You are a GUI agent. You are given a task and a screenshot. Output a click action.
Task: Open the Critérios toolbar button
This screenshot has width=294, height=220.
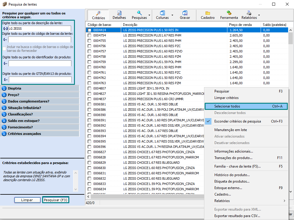98,15
